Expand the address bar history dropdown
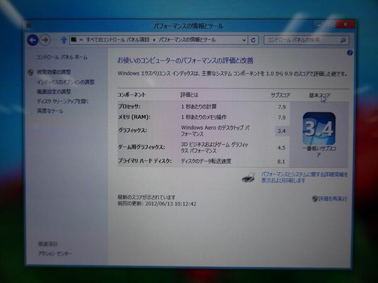This screenshot has width=378, height=283. 244,40
